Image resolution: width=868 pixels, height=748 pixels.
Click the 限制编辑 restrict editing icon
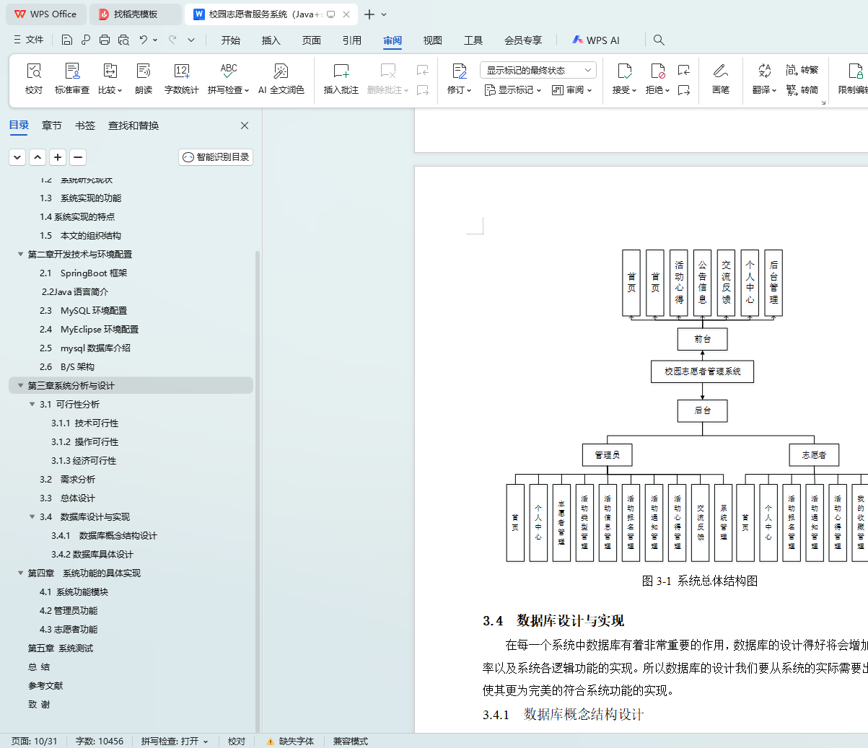point(856,71)
